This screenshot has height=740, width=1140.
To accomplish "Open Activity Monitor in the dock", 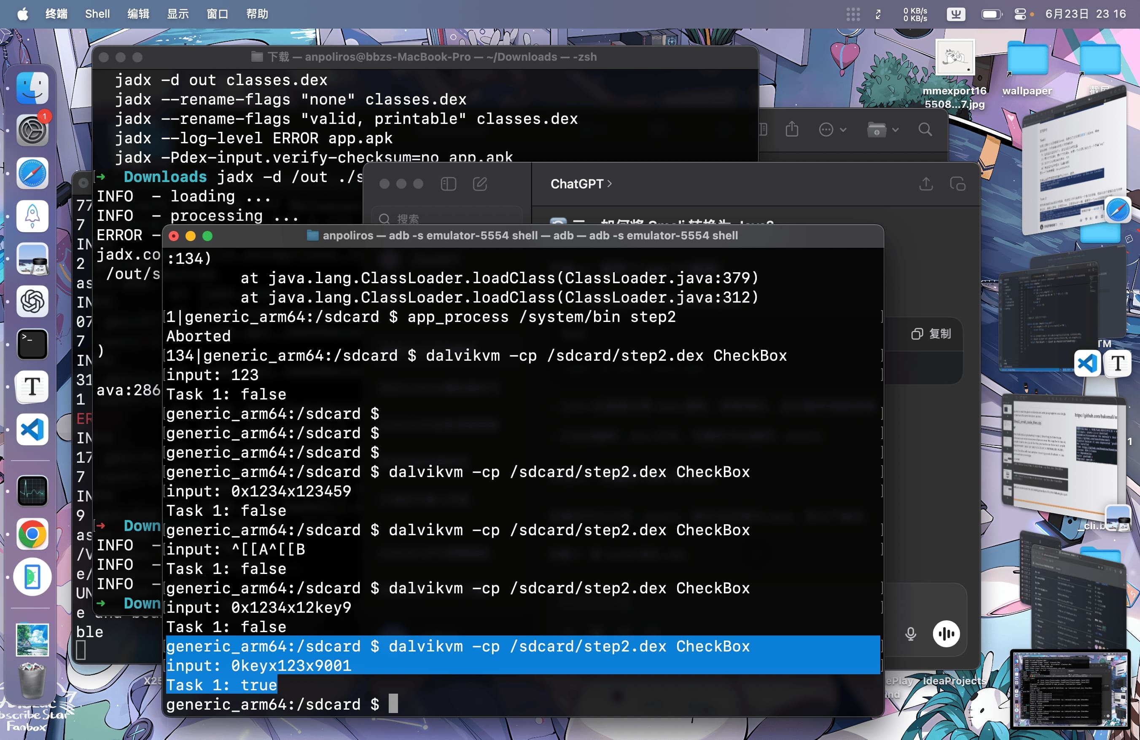I will point(32,491).
